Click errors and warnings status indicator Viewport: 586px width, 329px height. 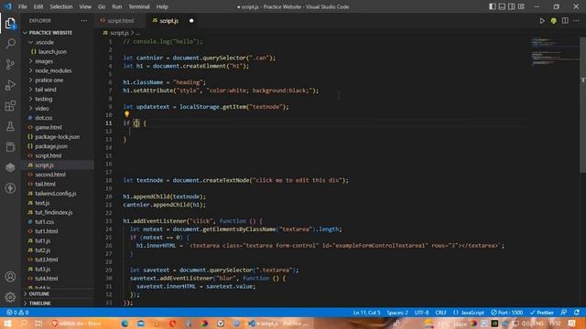point(17,313)
